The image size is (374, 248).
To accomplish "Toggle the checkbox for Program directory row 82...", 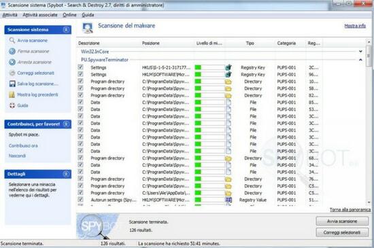I will click(x=81, y=95).
